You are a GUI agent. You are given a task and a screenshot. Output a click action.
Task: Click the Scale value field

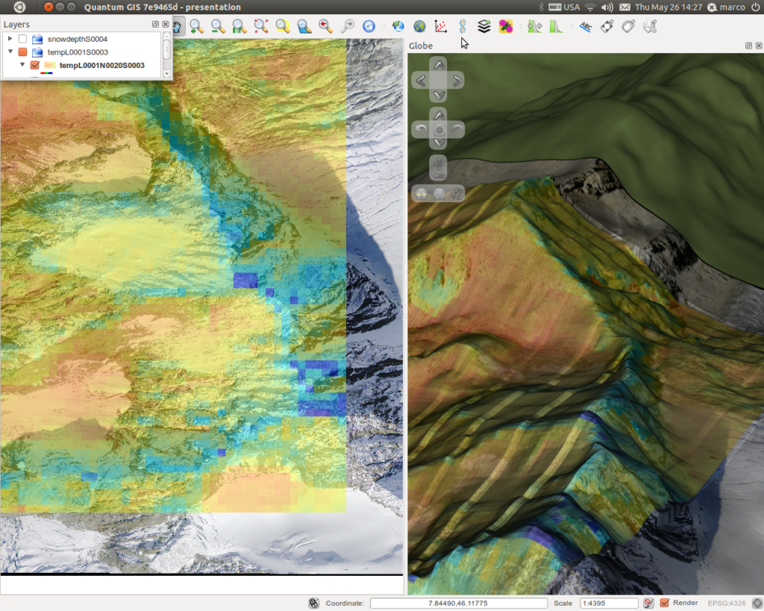tap(609, 604)
